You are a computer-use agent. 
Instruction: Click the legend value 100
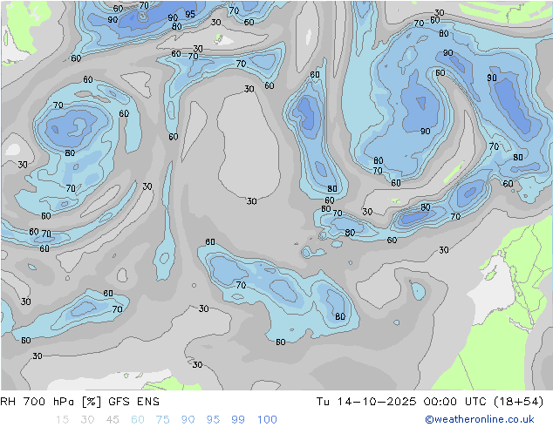click(267, 420)
